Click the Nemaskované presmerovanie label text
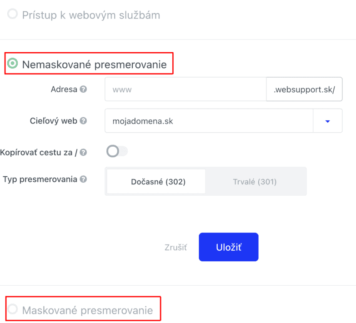This screenshot has width=356, height=323. 95,65
